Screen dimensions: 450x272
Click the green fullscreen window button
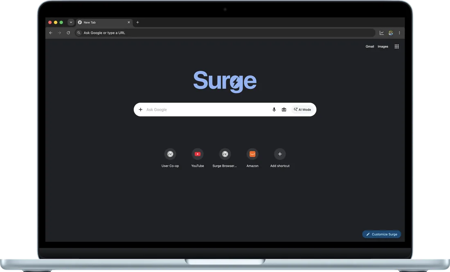pos(61,22)
